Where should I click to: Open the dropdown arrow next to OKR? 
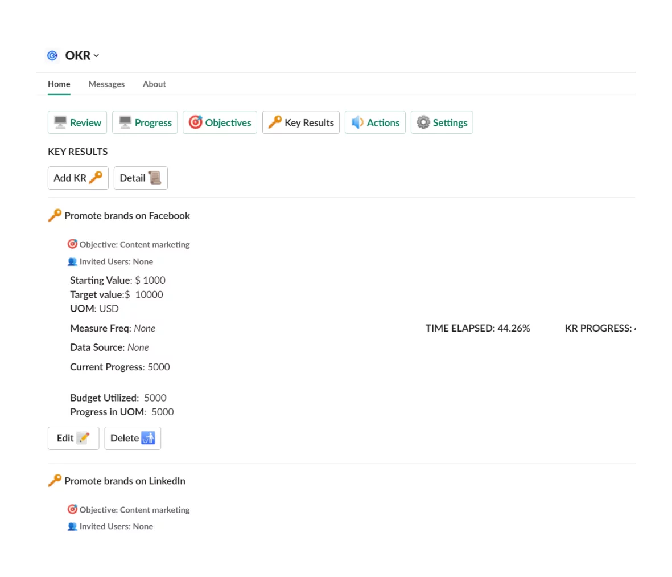tap(96, 55)
